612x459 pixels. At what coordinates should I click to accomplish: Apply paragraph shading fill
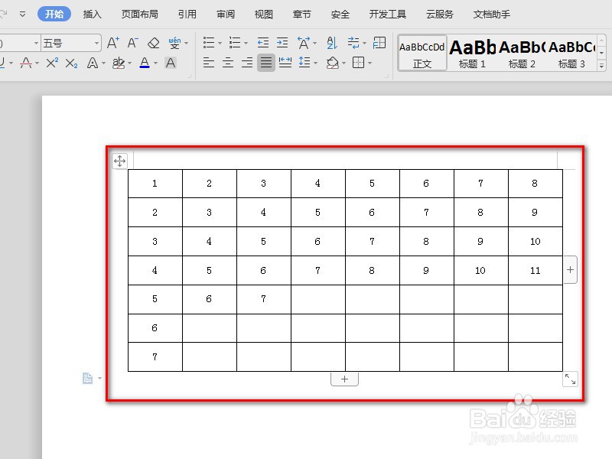coord(333,63)
